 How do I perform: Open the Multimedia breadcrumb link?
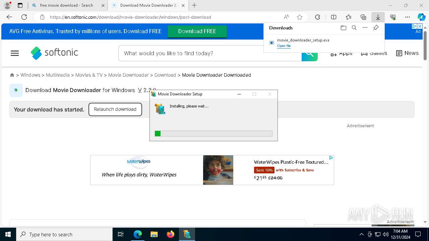click(x=58, y=75)
